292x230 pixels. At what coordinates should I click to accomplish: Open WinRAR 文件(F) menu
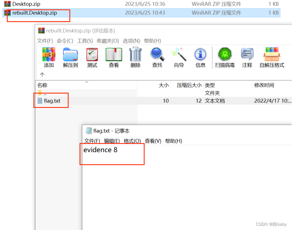(x=45, y=41)
